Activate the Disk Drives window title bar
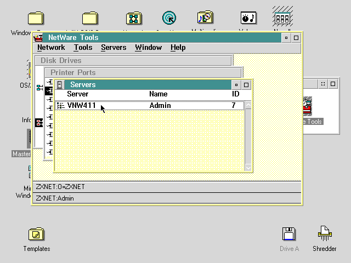The image size is (351, 263). pos(133,61)
